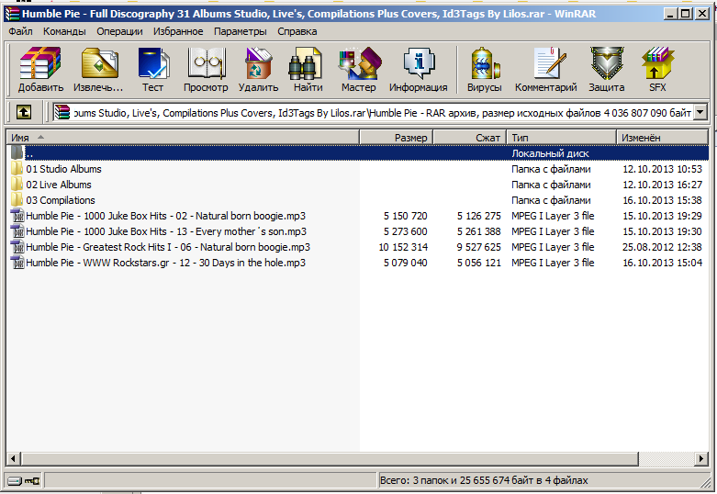This screenshot has width=717, height=494.
Task: Click 'Локальный диск' type text in the parent row
Action: point(550,153)
